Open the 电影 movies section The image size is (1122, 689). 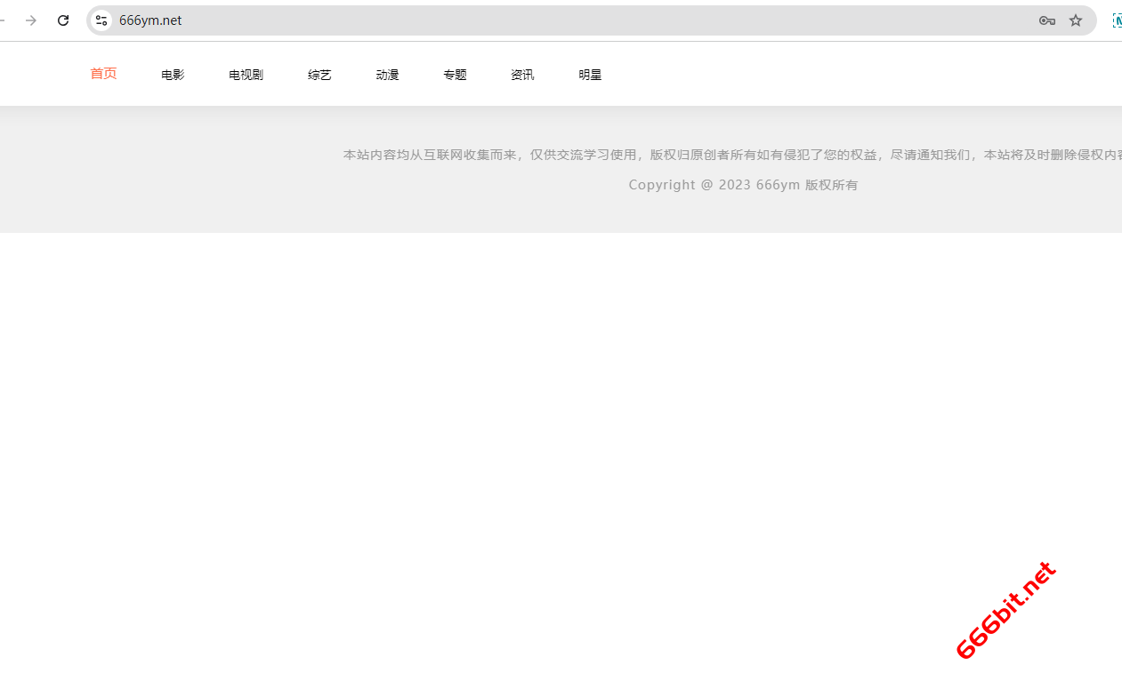[x=173, y=76]
